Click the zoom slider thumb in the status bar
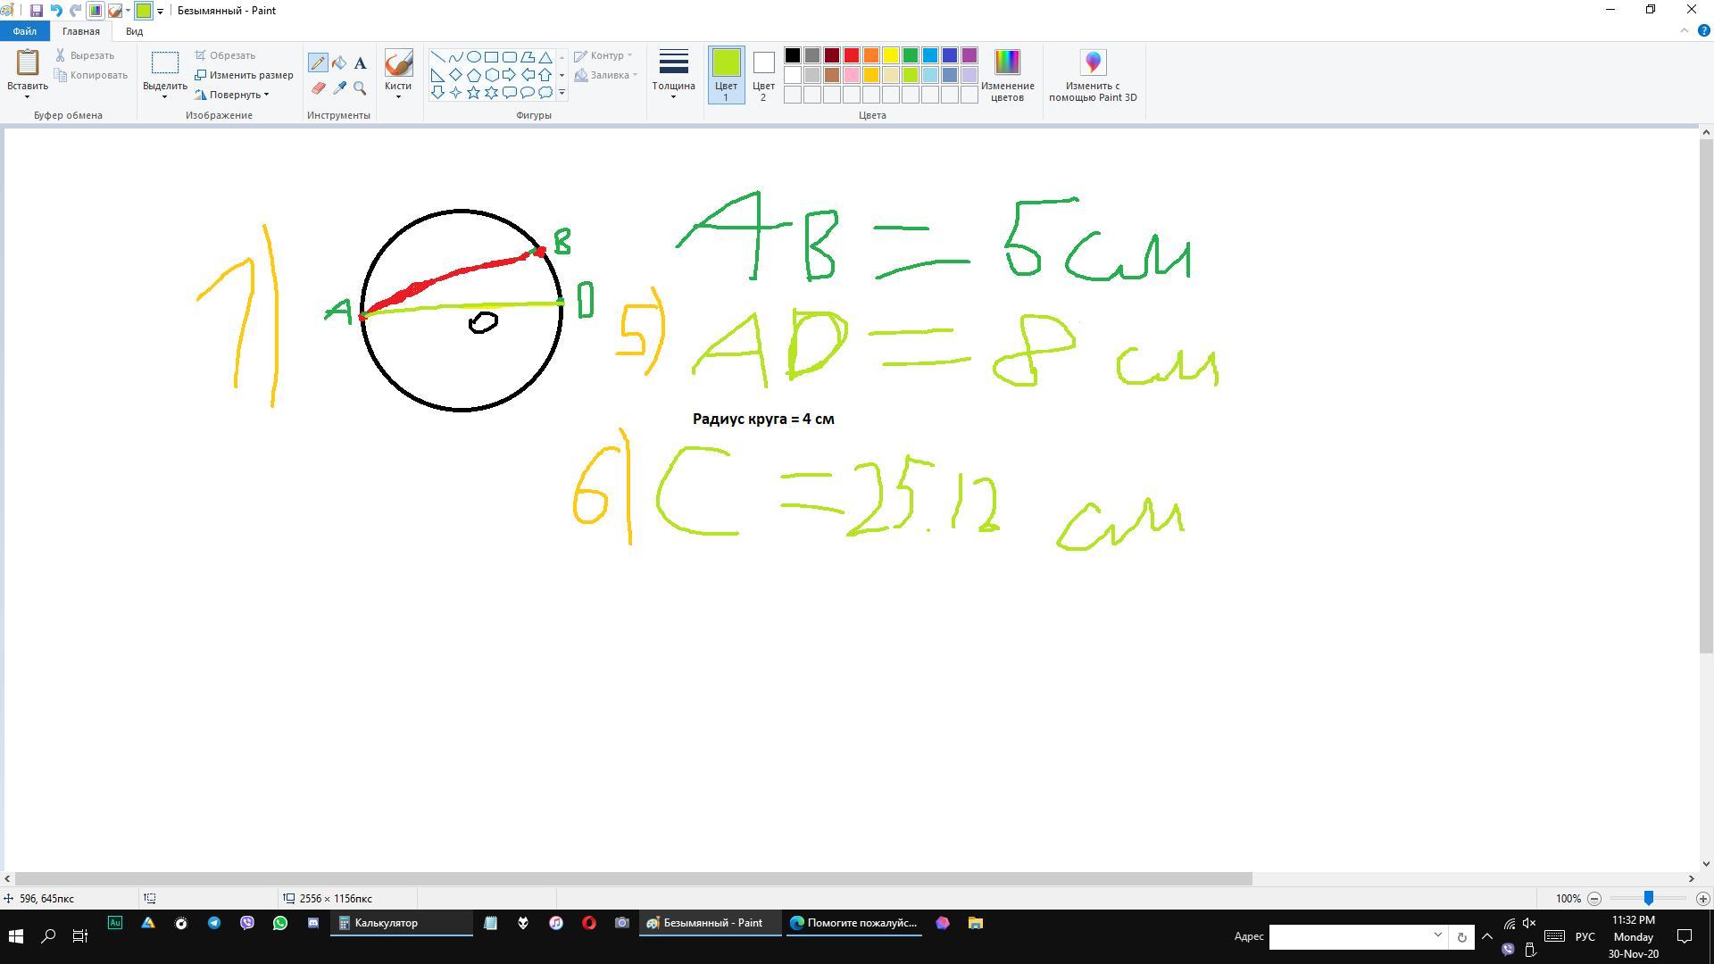Image resolution: width=1714 pixels, height=964 pixels. coord(1649,898)
